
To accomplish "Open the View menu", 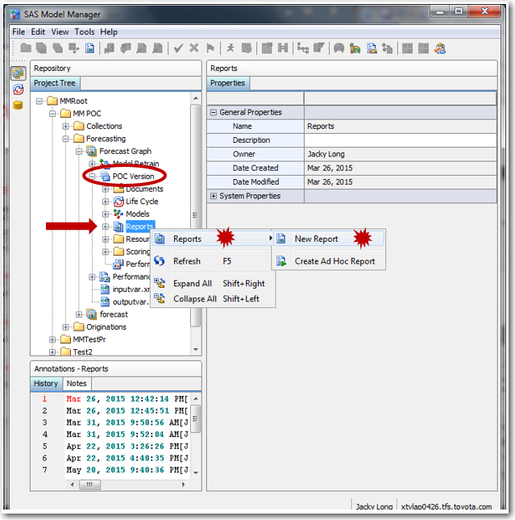I will click(x=60, y=31).
